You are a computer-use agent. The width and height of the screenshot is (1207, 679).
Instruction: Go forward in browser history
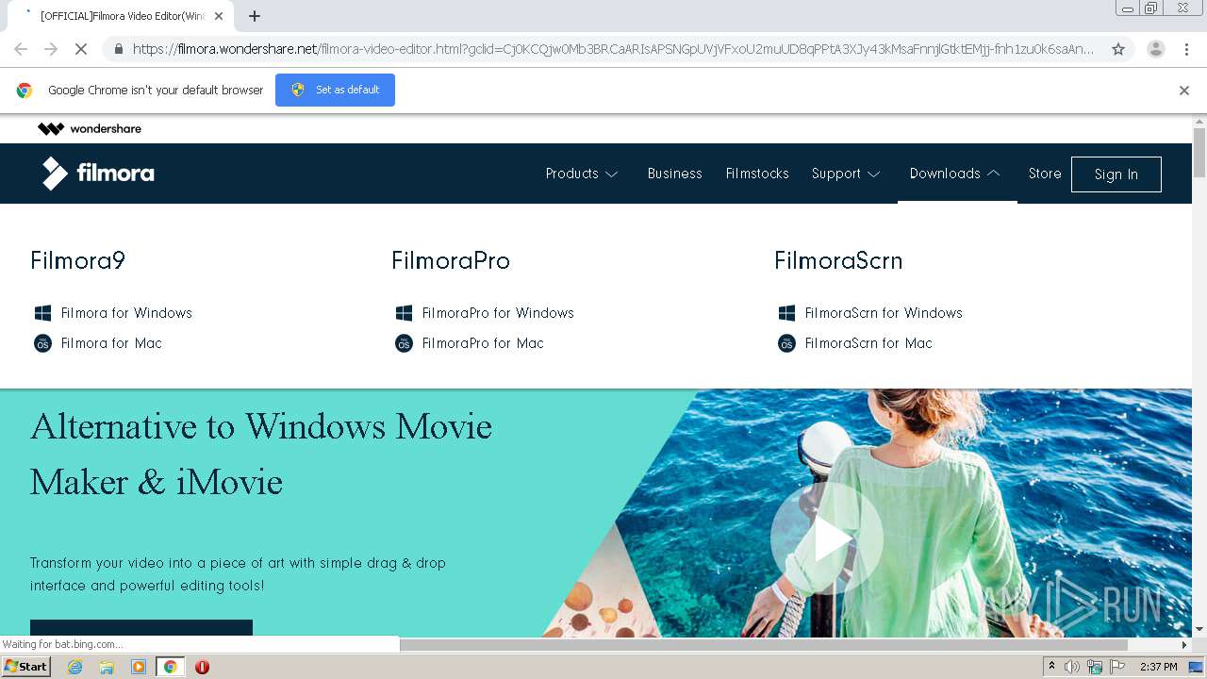coord(51,49)
